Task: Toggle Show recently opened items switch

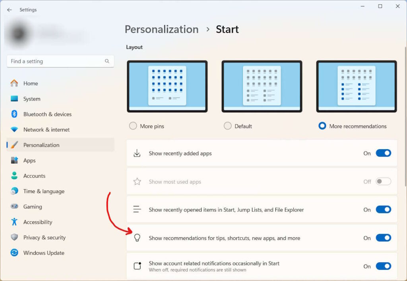Action: click(384, 209)
